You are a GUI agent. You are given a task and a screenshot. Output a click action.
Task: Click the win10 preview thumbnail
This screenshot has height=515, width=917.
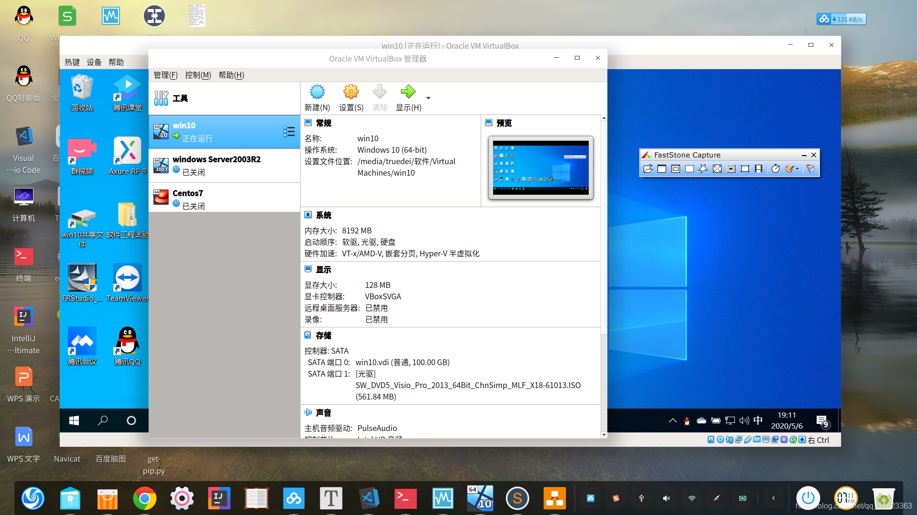tap(541, 168)
